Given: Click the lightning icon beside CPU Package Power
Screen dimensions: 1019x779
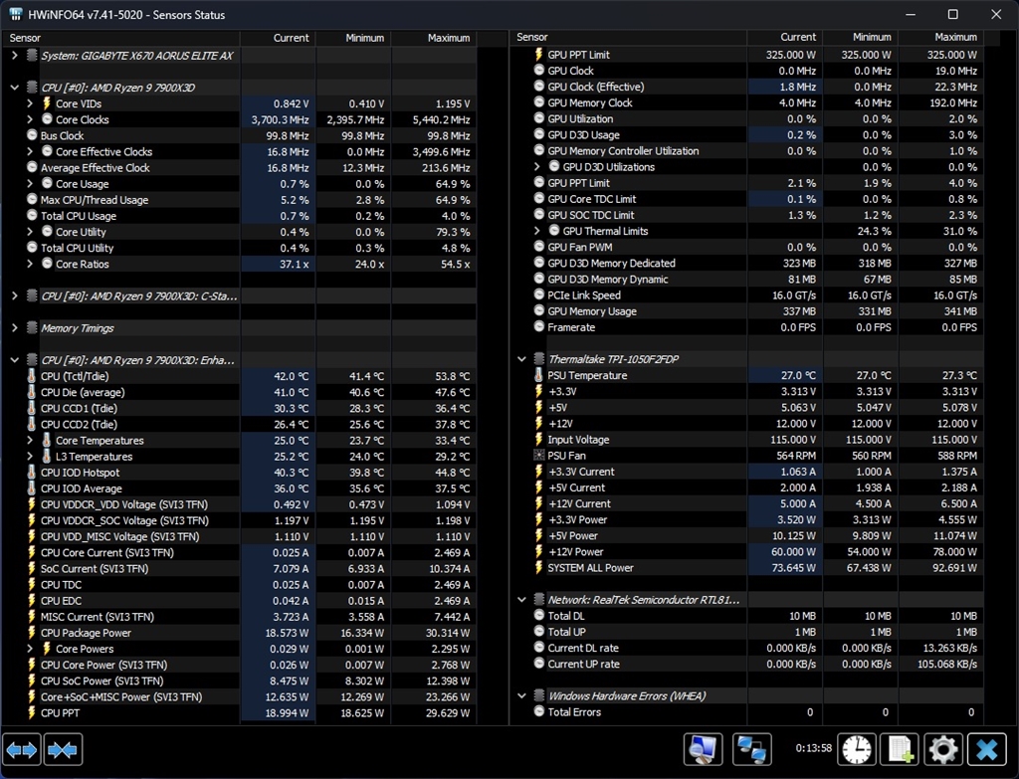Looking at the screenshot, I should 32,633.
